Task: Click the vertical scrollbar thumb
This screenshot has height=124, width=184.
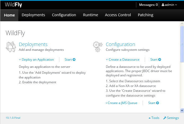Action: [182, 44]
